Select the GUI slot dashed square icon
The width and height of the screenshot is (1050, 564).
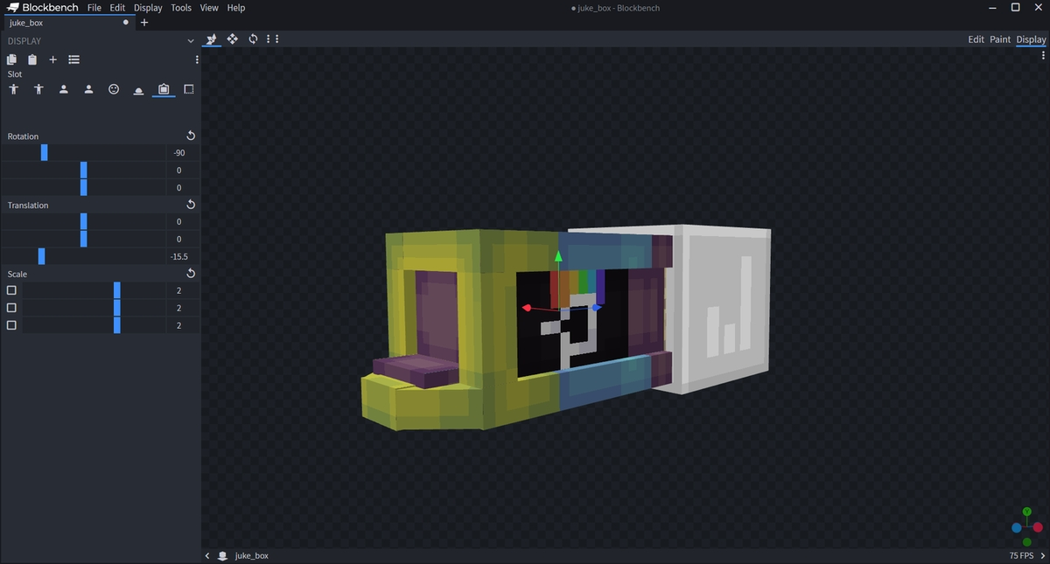(188, 89)
